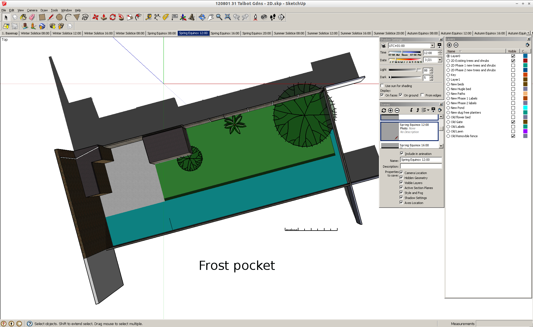Activate the Eraser tool
The width and height of the screenshot is (533, 327).
[32, 17]
